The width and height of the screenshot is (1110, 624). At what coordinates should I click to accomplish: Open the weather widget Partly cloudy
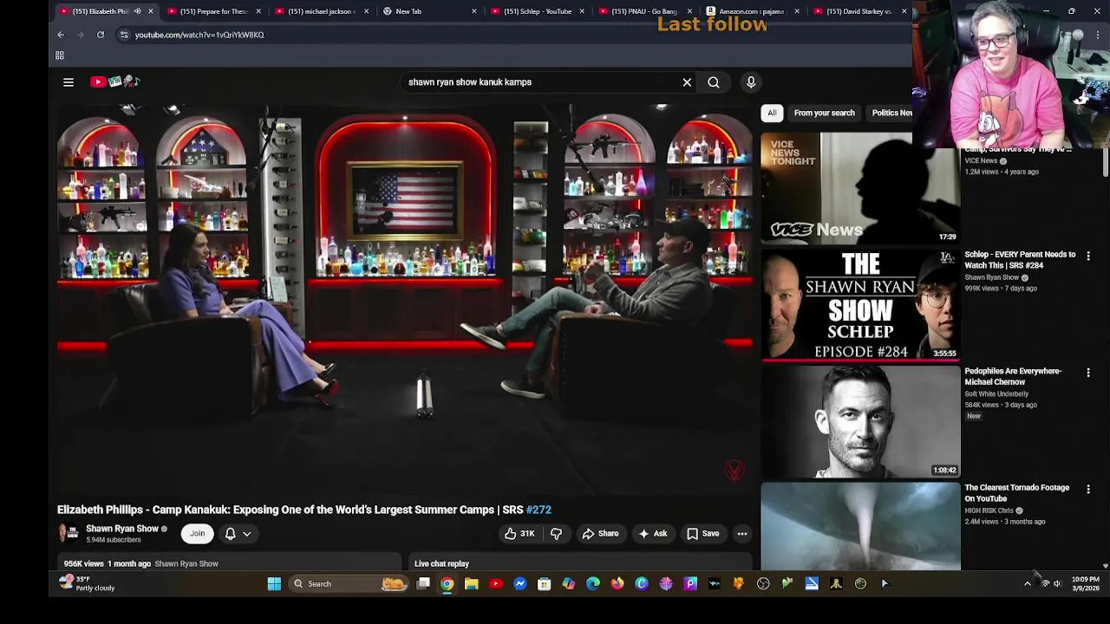coord(87,583)
